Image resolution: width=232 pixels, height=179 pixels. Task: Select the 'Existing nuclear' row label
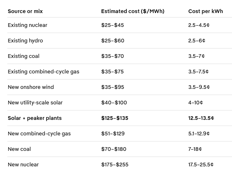click(x=27, y=25)
